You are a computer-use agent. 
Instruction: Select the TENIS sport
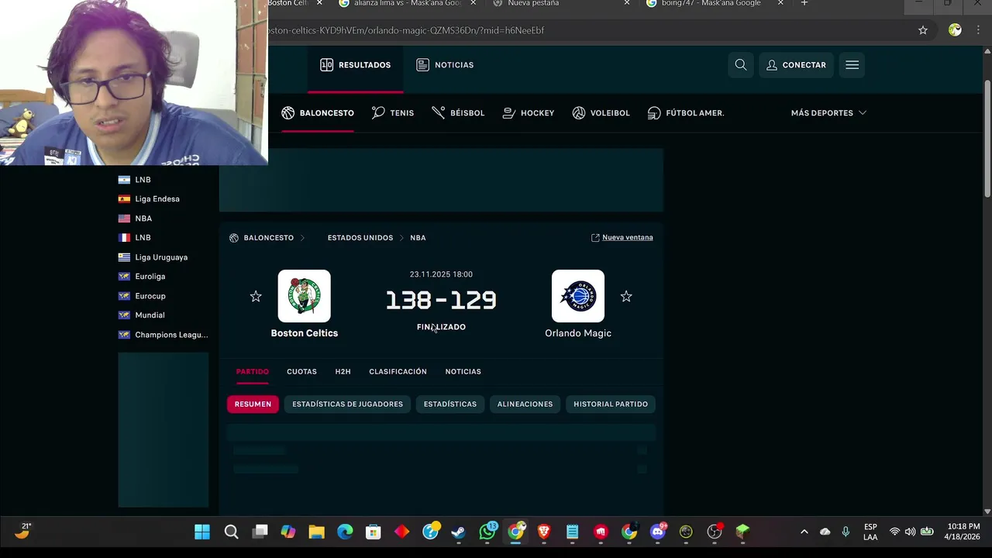393,113
